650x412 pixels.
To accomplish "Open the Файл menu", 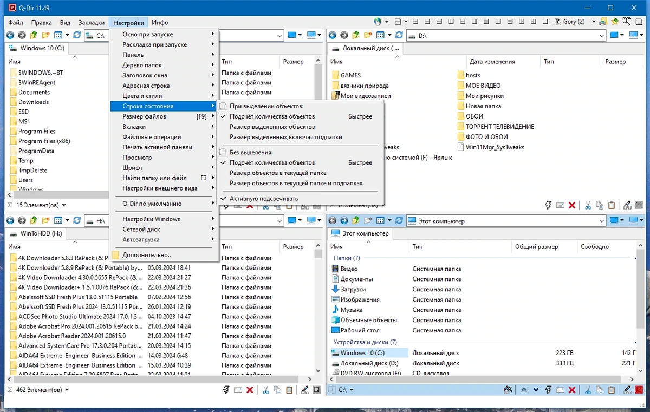I will 16,23.
